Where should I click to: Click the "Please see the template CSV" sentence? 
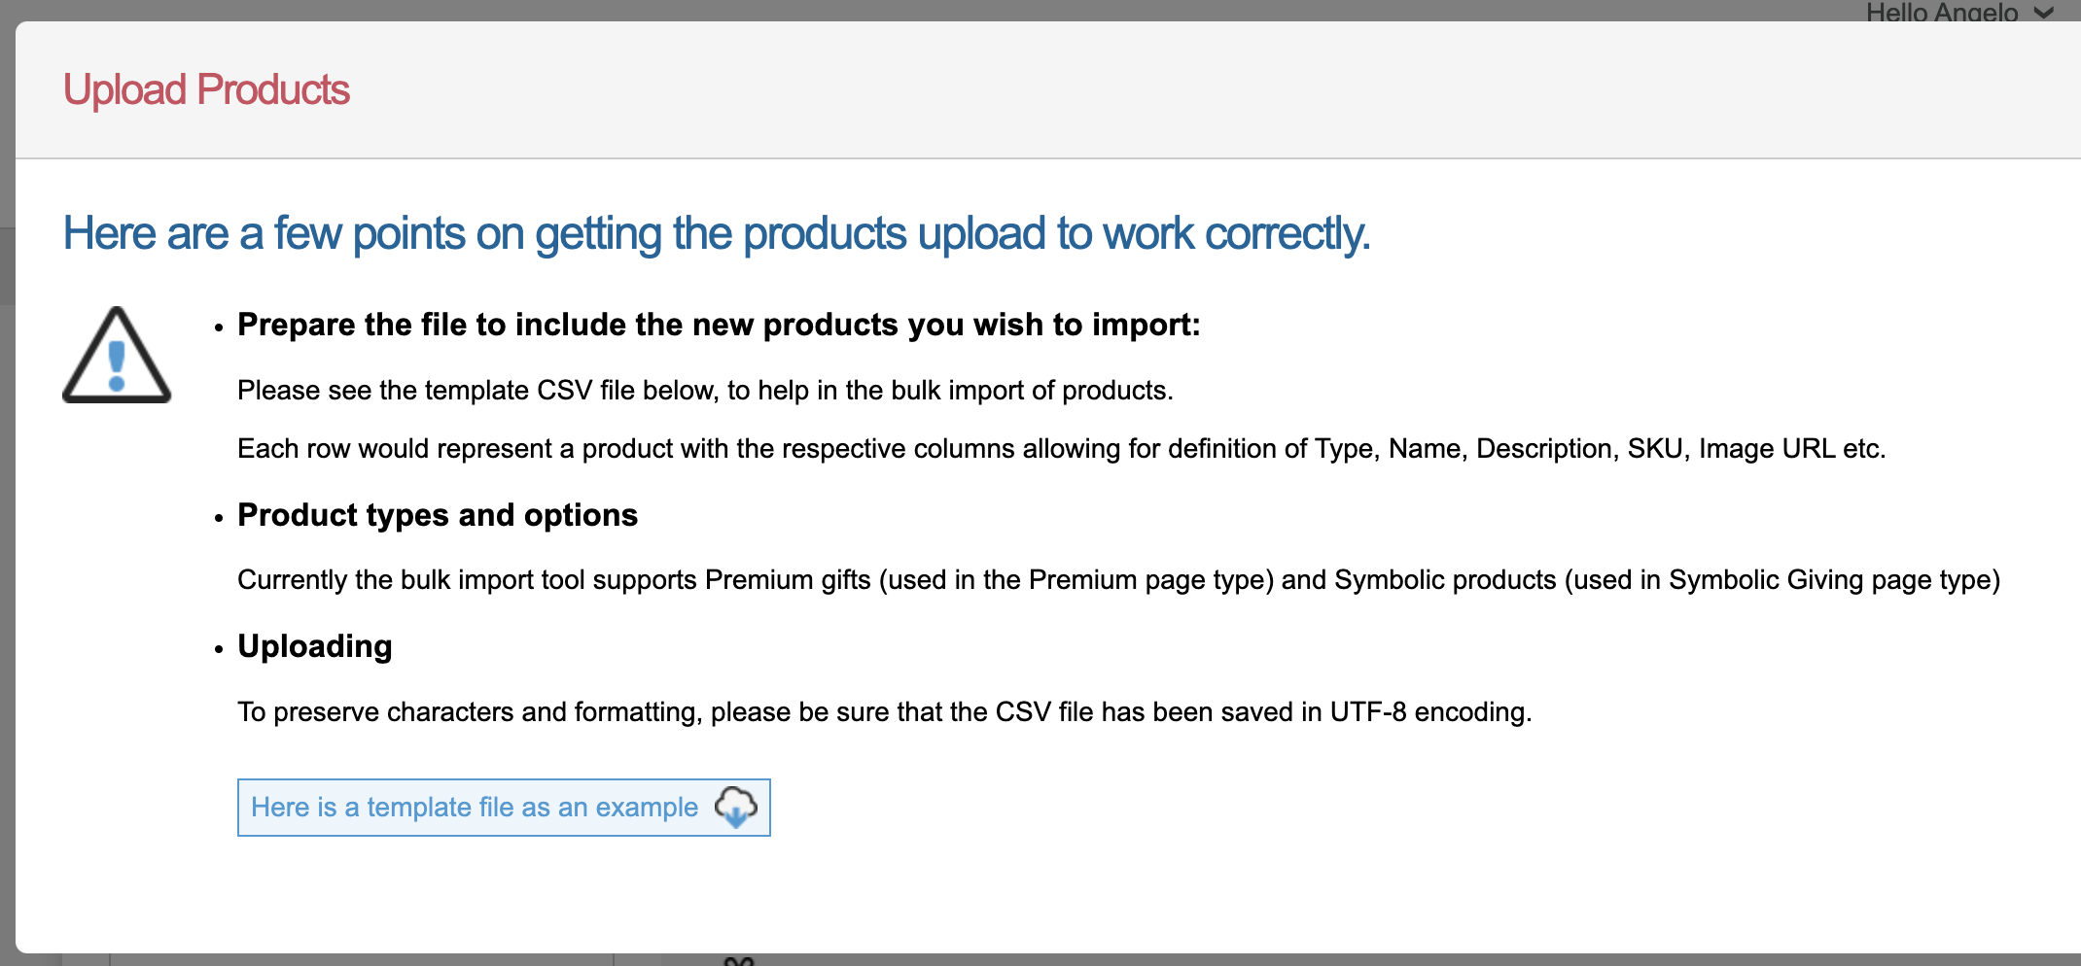[705, 391]
